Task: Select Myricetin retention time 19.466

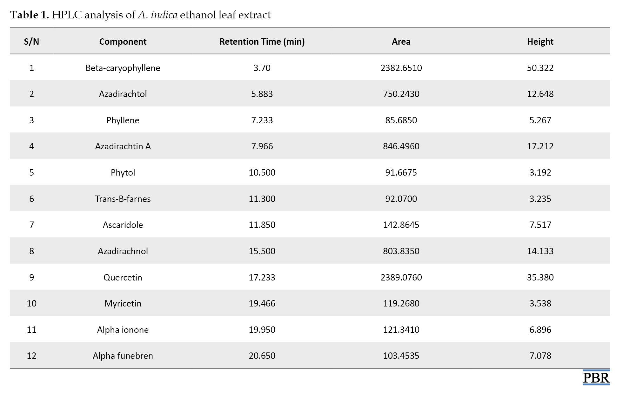Action: [x=262, y=303]
